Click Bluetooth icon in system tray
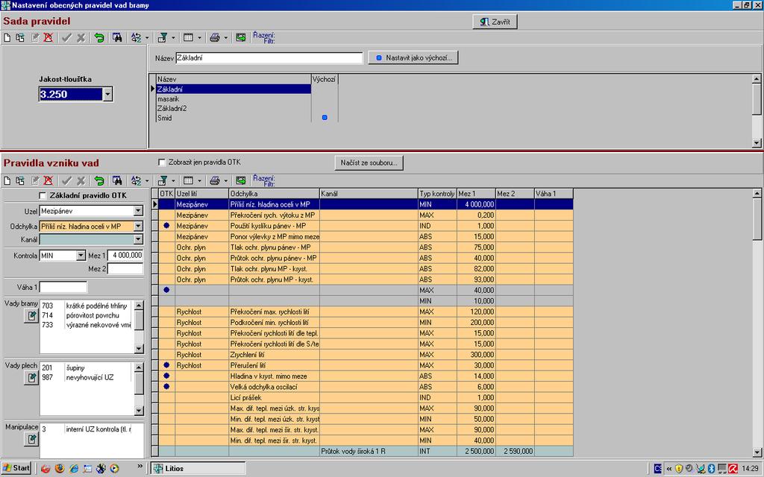Screen dimensions: 764x477 click(710, 469)
